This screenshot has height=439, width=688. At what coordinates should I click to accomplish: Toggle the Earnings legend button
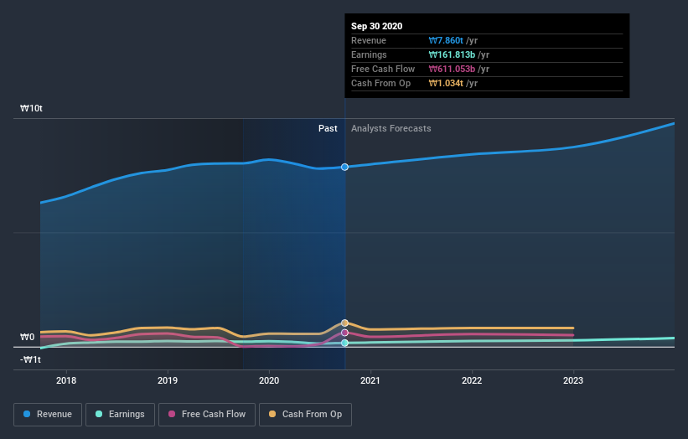click(120, 415)
